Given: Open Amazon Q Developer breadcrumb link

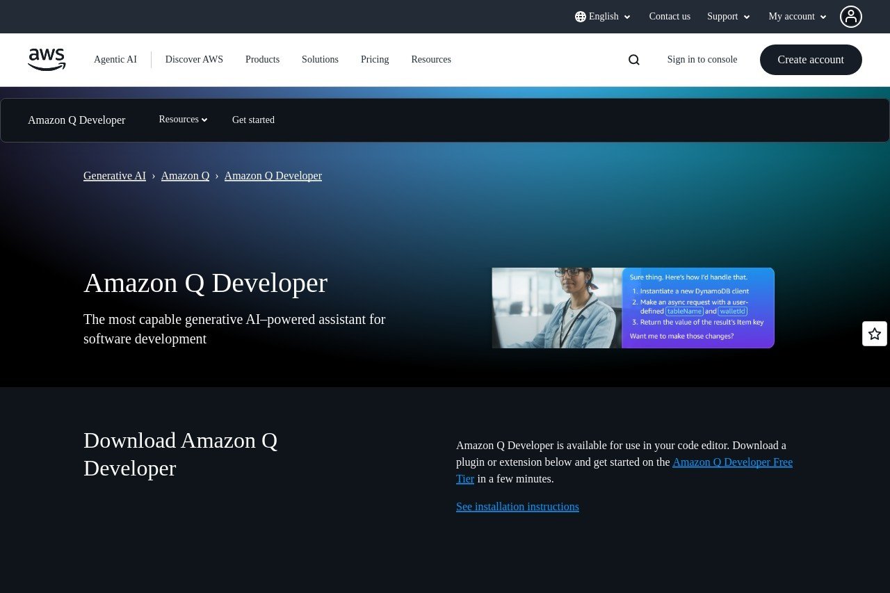Looking at the screenshot, I should tap(273, 176).
